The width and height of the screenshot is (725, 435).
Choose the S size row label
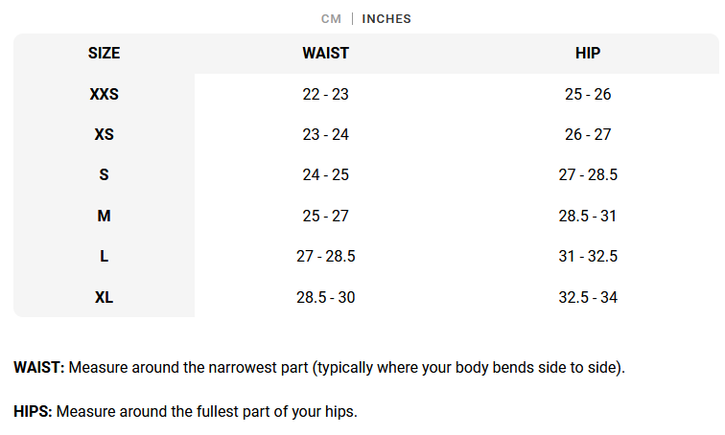(104, 175)
